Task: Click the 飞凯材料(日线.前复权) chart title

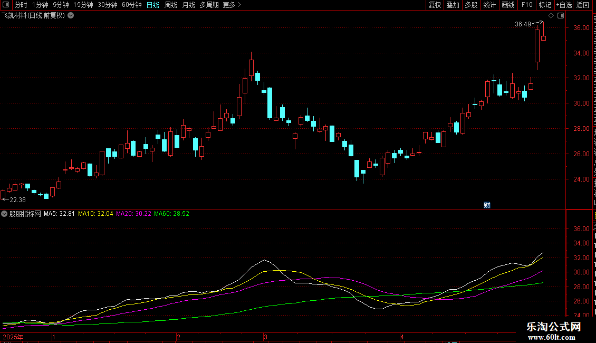Action: pos(33,16)
